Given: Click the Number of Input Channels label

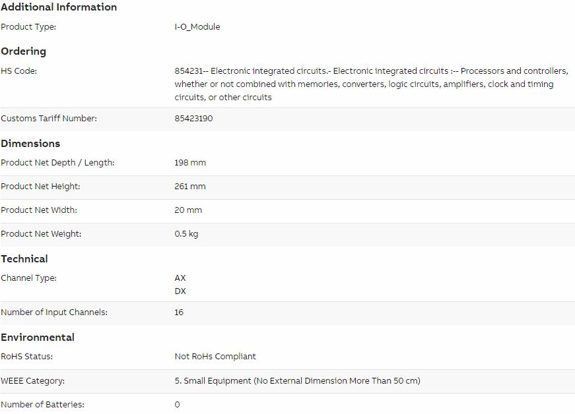Looking at the screenshot, I should [x=54, y=312].
